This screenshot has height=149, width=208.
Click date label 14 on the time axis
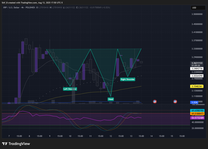(x=151, y=136)
